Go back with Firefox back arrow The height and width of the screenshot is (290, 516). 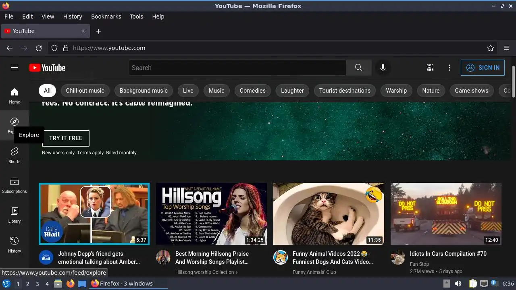click(10, 48)
